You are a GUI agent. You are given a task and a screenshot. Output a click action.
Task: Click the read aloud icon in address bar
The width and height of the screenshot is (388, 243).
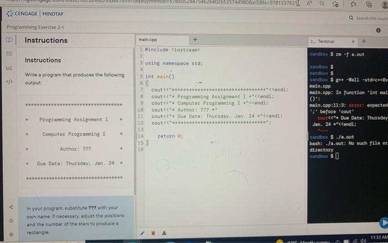click(x=309, y=3)
